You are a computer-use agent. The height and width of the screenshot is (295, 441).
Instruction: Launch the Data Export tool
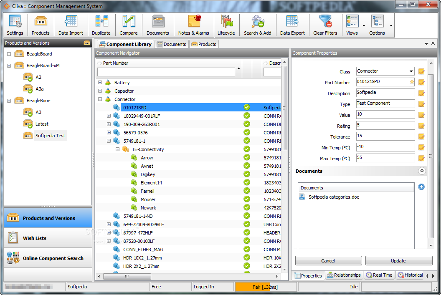tap(292, 25)
